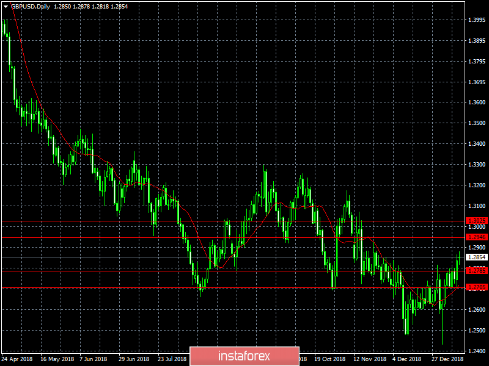This screenshot has width=489, height=366.
Task: Select the 19 Oct 2018 date marker
Action: [x=329, y=359]
